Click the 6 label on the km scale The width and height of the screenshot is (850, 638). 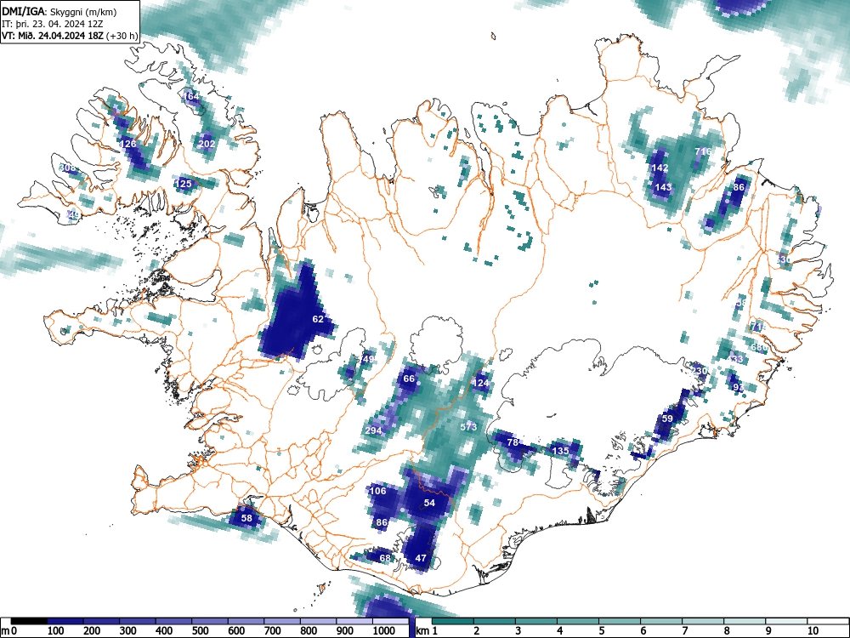(643, 630)
